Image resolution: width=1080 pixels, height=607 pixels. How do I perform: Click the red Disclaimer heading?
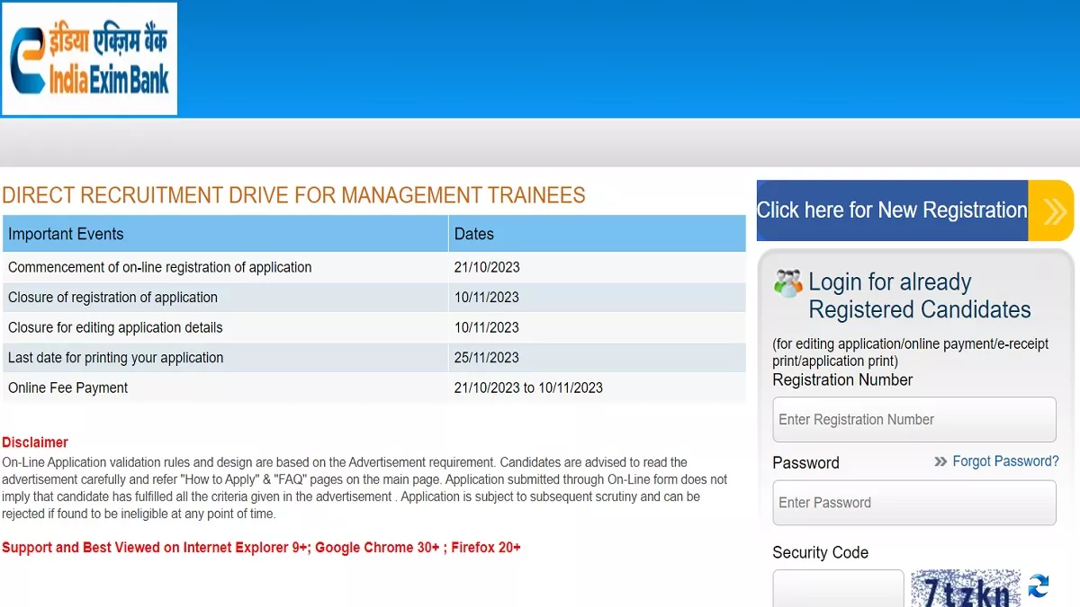[35, 442]
